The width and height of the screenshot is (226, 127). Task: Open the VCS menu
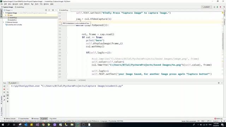point(41,4)
